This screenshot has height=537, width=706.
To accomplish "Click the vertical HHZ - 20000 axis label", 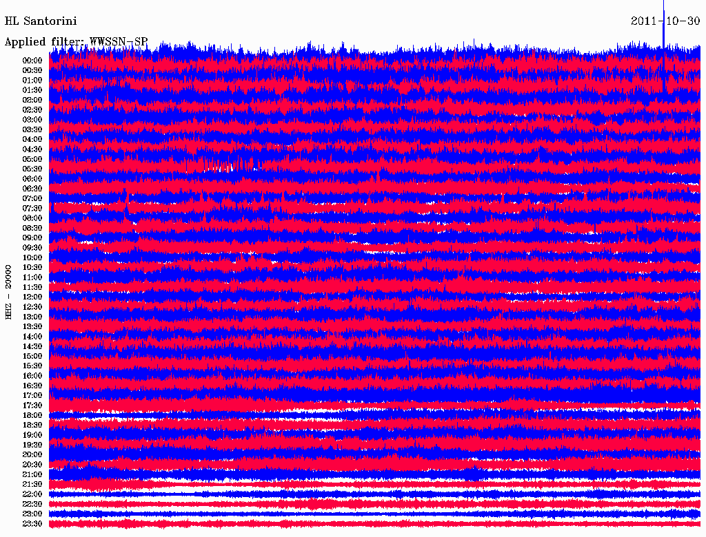I will pyautogui.click(x=9, y=291).
